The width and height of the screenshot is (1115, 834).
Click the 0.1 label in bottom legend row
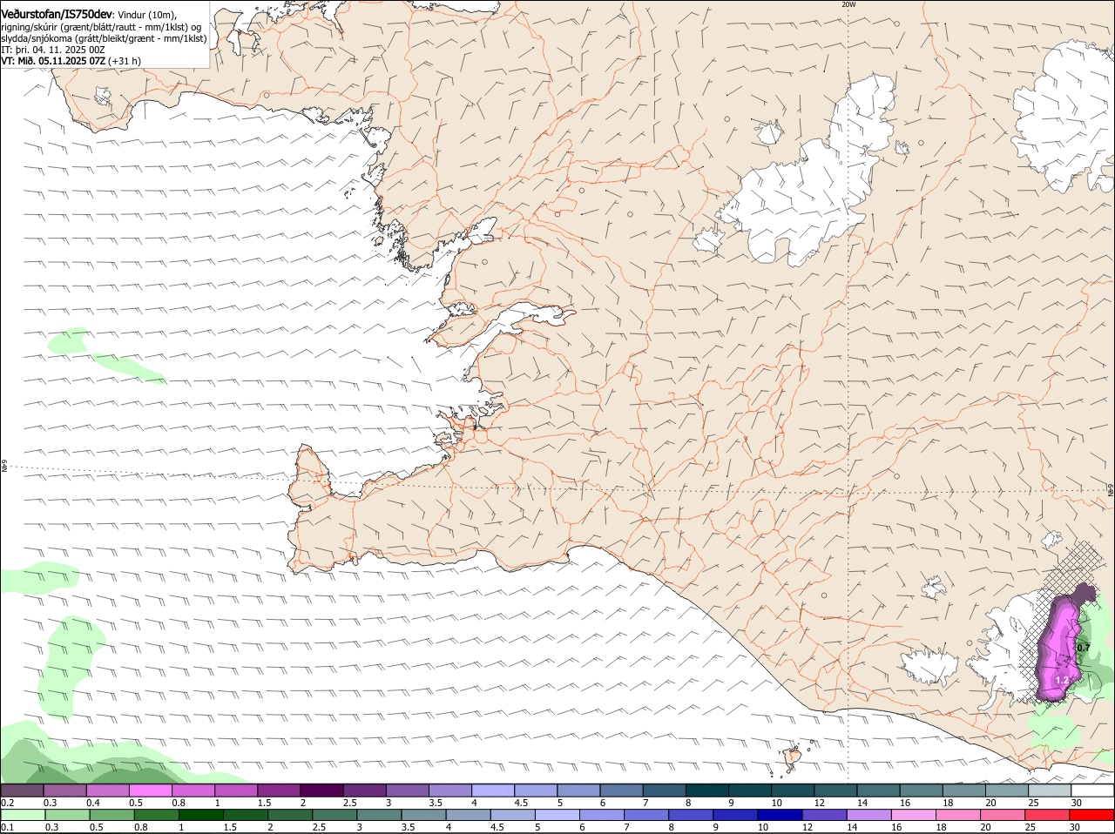7,827
